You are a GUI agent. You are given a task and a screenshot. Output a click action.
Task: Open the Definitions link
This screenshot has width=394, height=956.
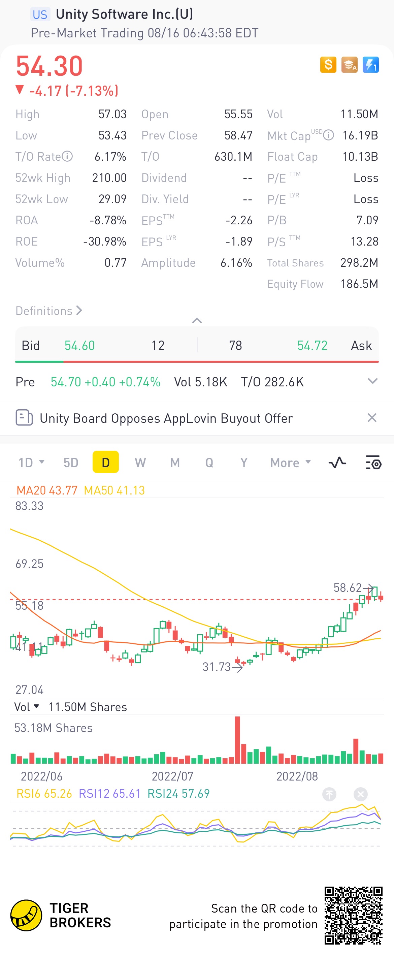click(48, 311)
